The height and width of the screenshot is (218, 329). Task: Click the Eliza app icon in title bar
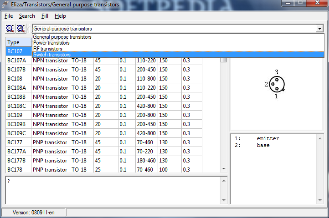pyautogui.click(x=5, y=4)
